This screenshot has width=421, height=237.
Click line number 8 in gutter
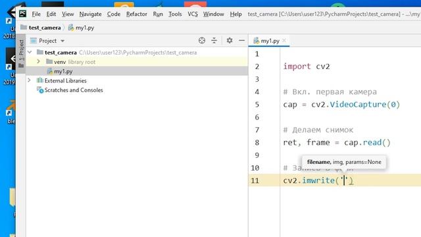(257, 143)
